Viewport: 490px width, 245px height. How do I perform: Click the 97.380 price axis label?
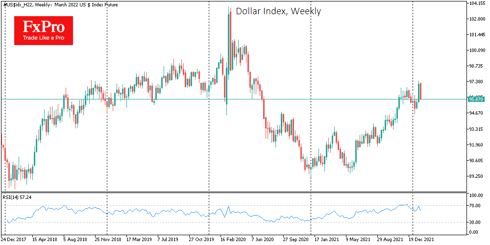click(477, 81)
